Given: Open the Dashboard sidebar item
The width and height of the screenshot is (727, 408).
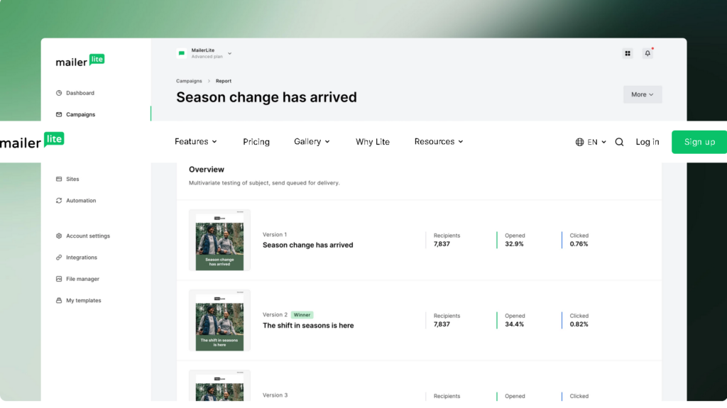Looking at the screenshot, I should click(75, 93).
